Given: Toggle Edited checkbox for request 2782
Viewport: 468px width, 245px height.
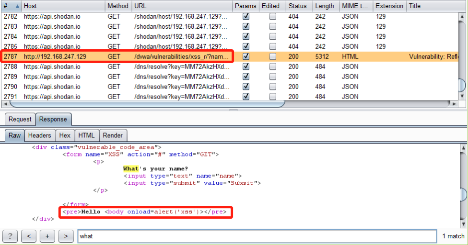Looking at the screenshot, I should point(272,16).
